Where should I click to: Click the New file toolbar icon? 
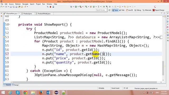click(x=2, y=7)
